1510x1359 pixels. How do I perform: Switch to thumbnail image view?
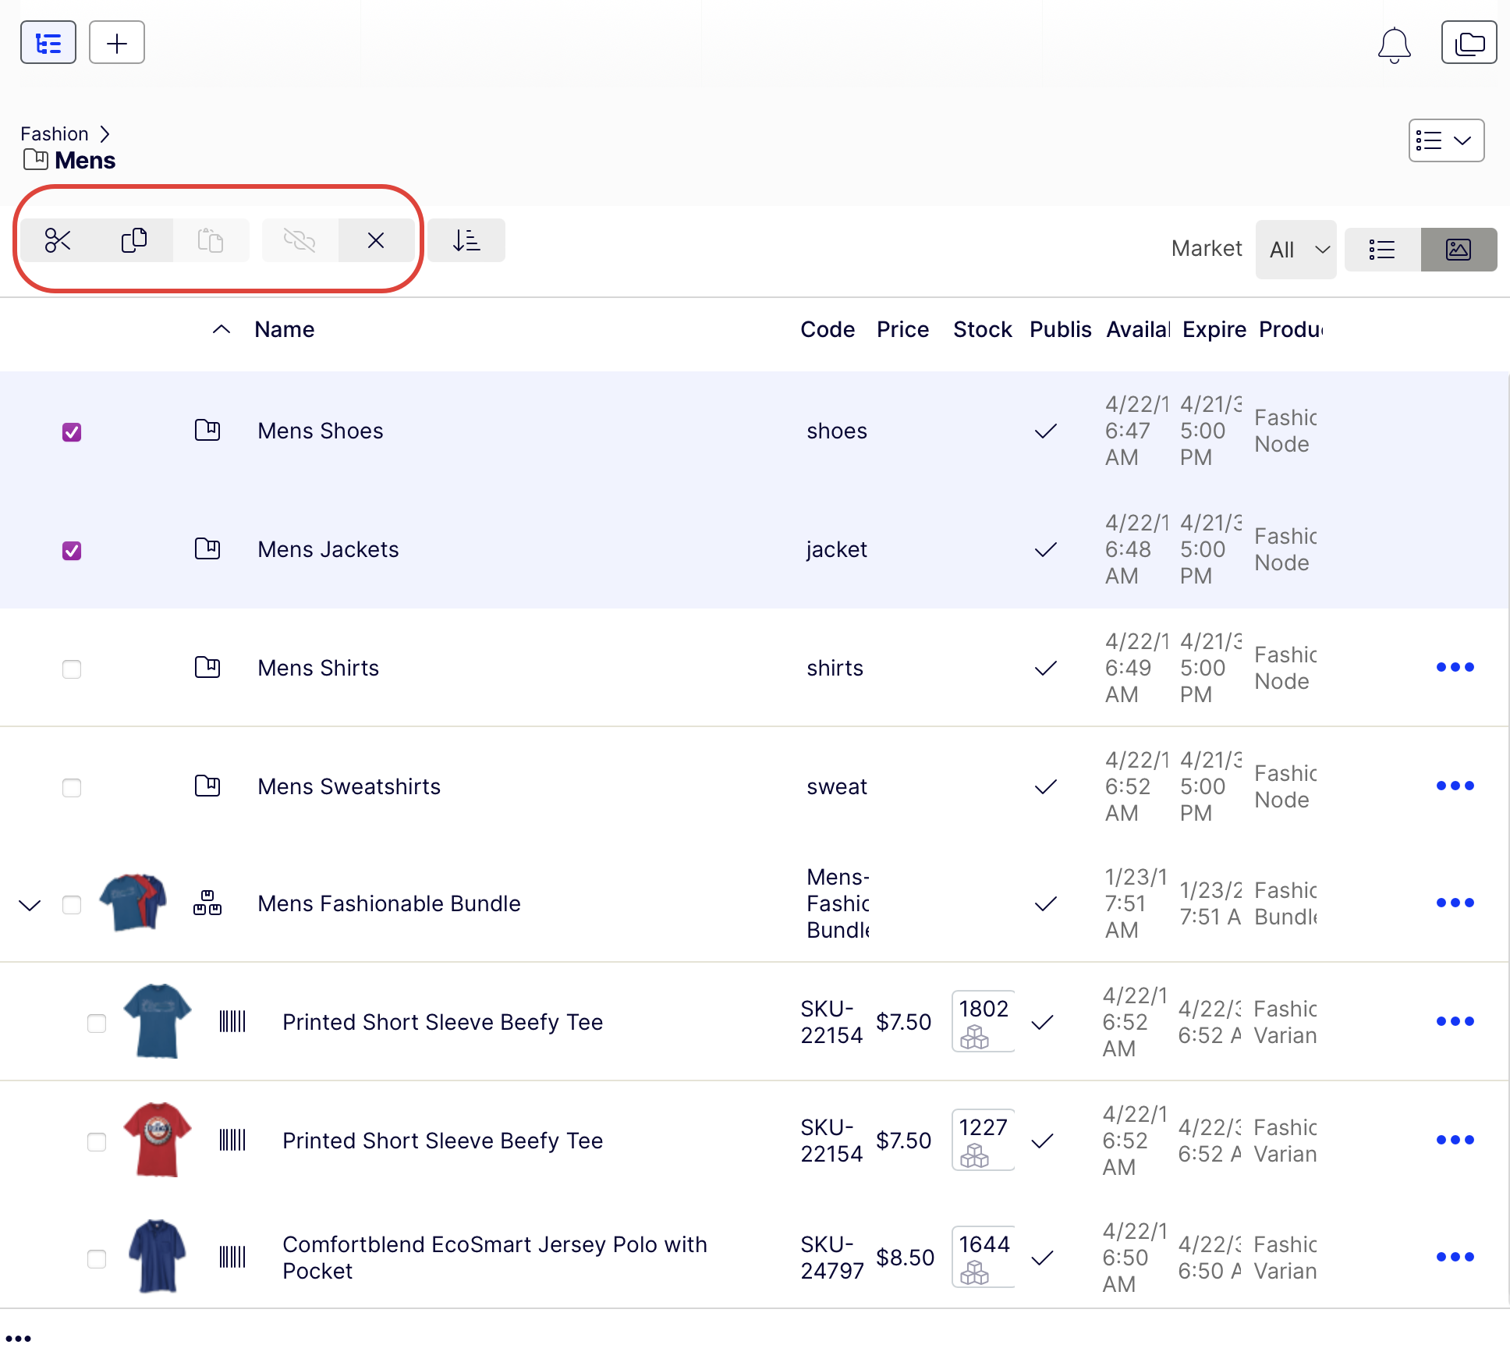1459,250
